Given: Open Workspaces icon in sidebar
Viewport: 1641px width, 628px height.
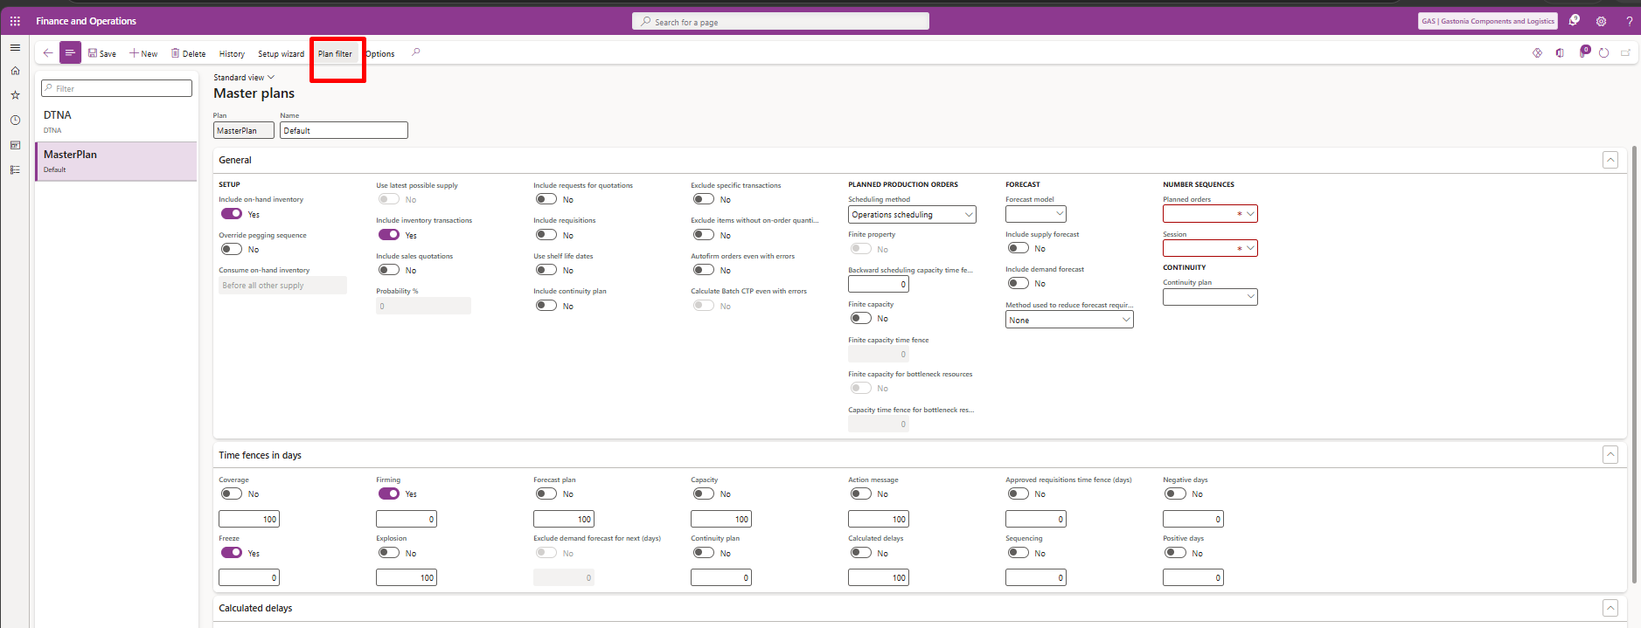Looking at the screenshot, I should point(15,145).
